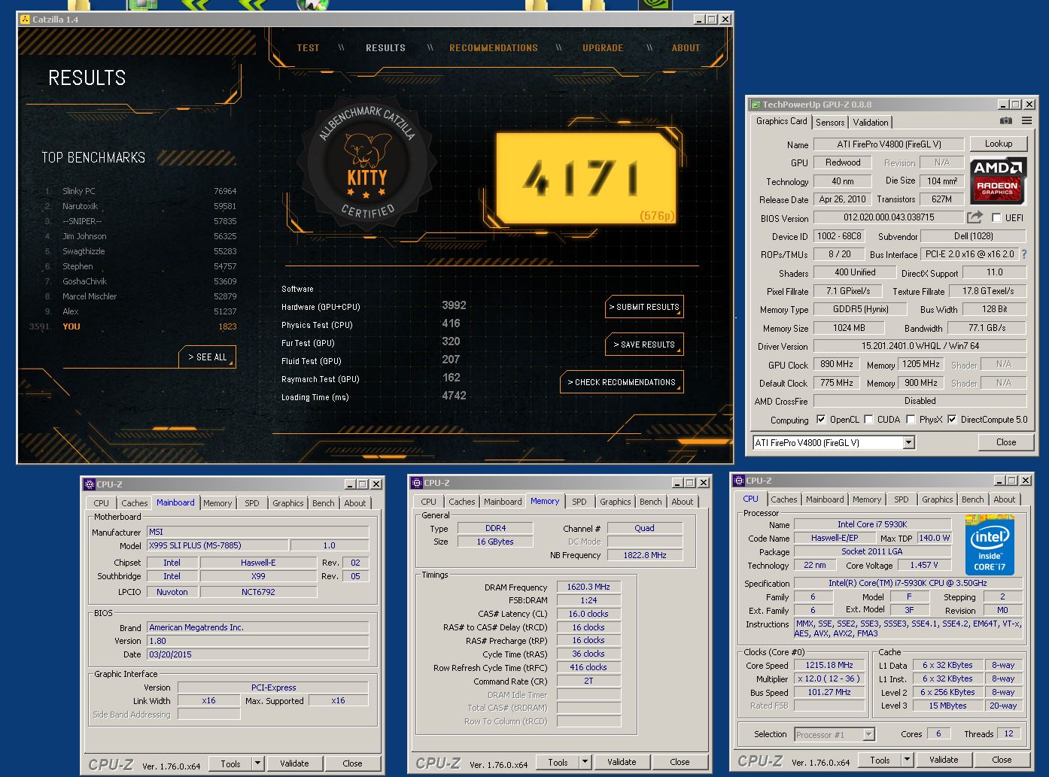The width and height of the screenshot is (1049, 777).
Task: Open the Processor #1 selection dropdown
Action: (x=869, y=735)
